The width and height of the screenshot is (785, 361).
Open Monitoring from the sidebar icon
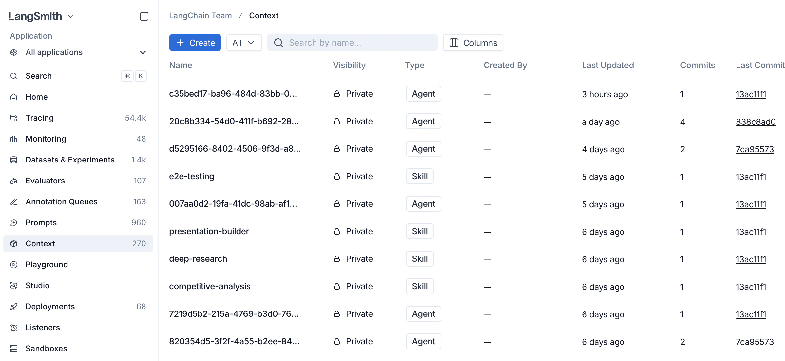pos(14,139)
